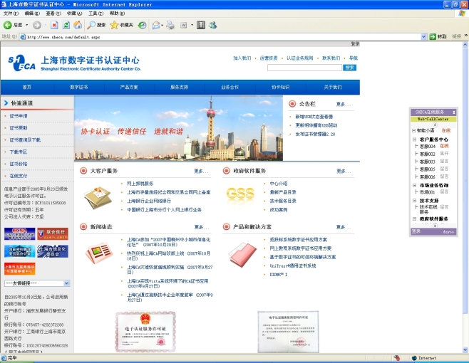
Task: Click 客服004 in the chat panel
Action: 428,147
